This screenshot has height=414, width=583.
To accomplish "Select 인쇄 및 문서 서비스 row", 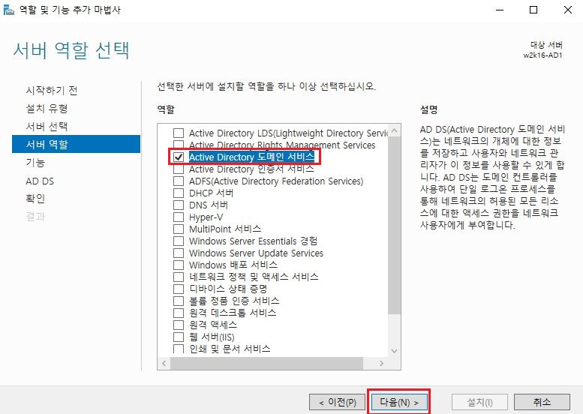I will point(230,349).
